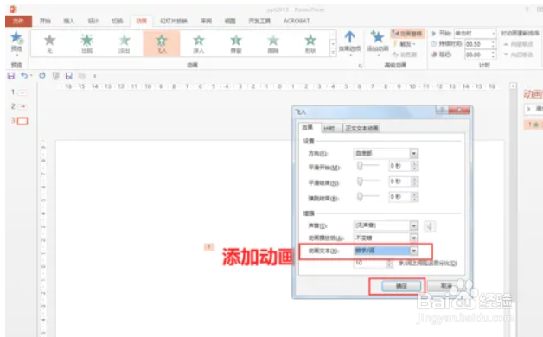
Task: Click Move Earlier (向前移动) reorder button
Action: [519, 44]
